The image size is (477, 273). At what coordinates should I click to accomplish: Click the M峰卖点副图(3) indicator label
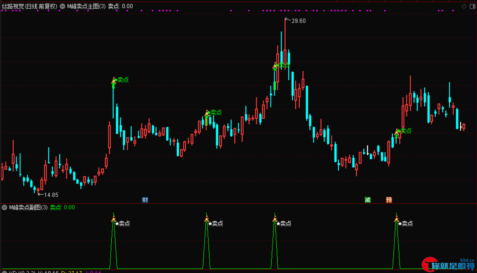click(x=28, y=208)
